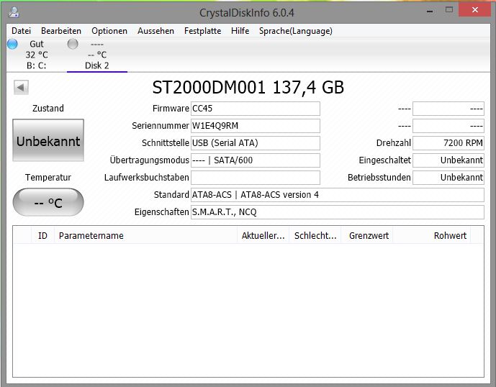Click the disk title ST2000DM001 137,4 GB

pyautogui.click(x=248, y=87)
